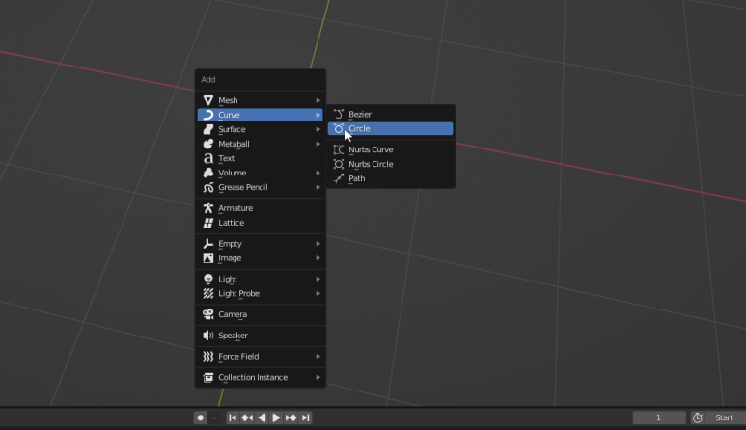Select Camera from the Add menu

click(x=261, y=314)
